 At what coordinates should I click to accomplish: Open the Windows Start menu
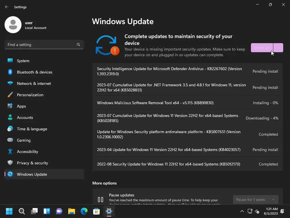9,211
